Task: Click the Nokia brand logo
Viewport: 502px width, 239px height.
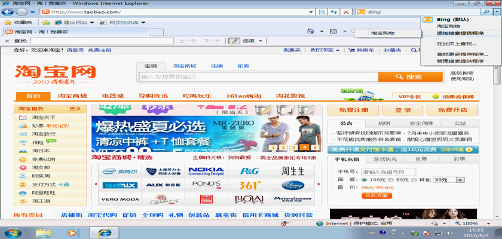Action: point(206,171)
